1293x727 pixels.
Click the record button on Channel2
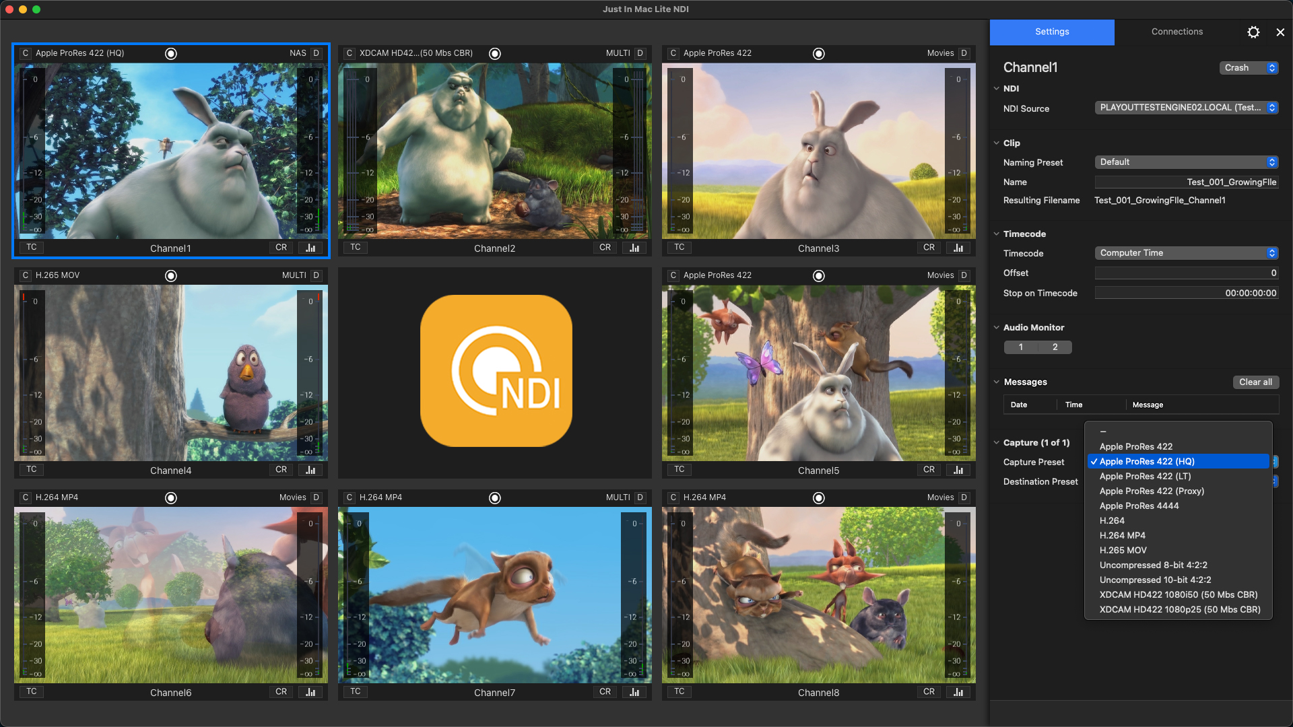click(x=495, y=53)
